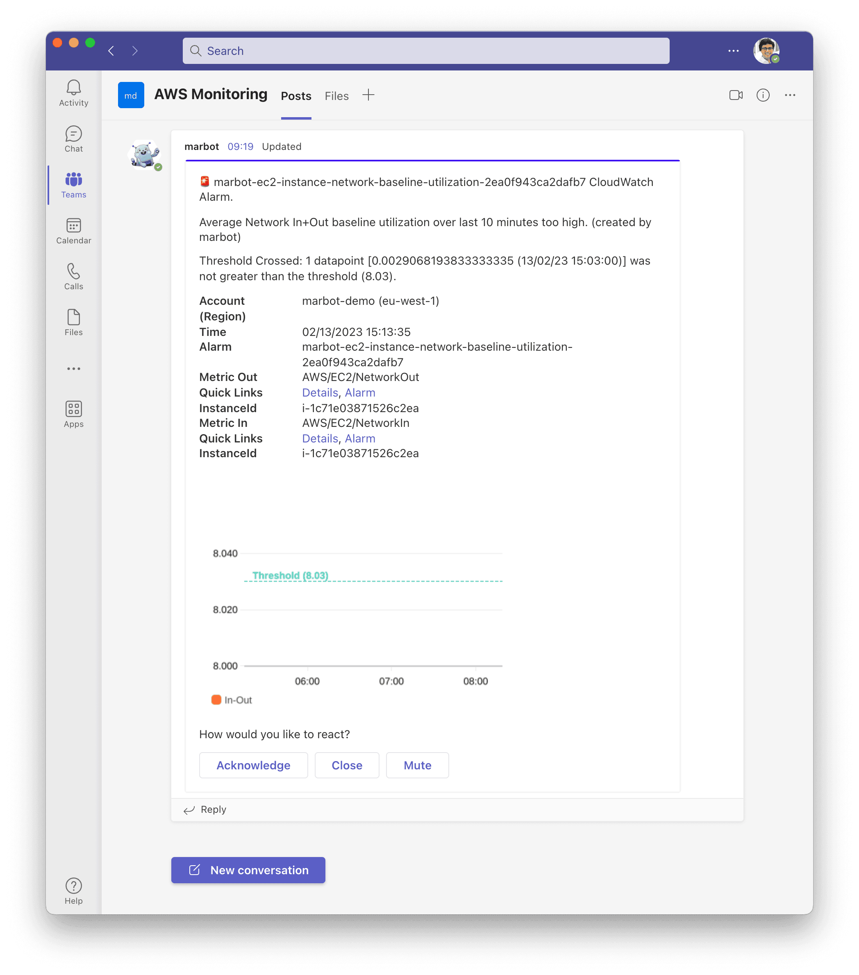Open channel more options ellipsis
This screenshot has height=975, width=859.
click(790, 95)
